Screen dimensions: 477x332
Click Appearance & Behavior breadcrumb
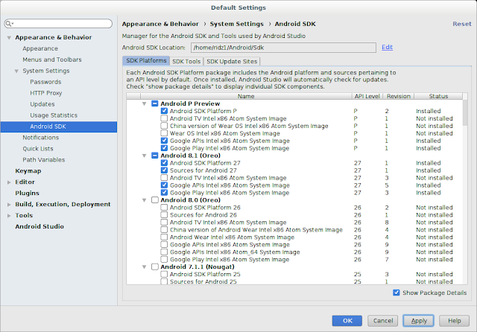click(x=160, y=24)
